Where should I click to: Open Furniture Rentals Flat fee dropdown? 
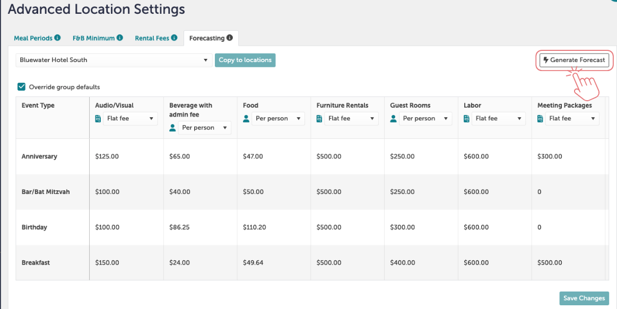pyautogui.click(x=351, y=118)
